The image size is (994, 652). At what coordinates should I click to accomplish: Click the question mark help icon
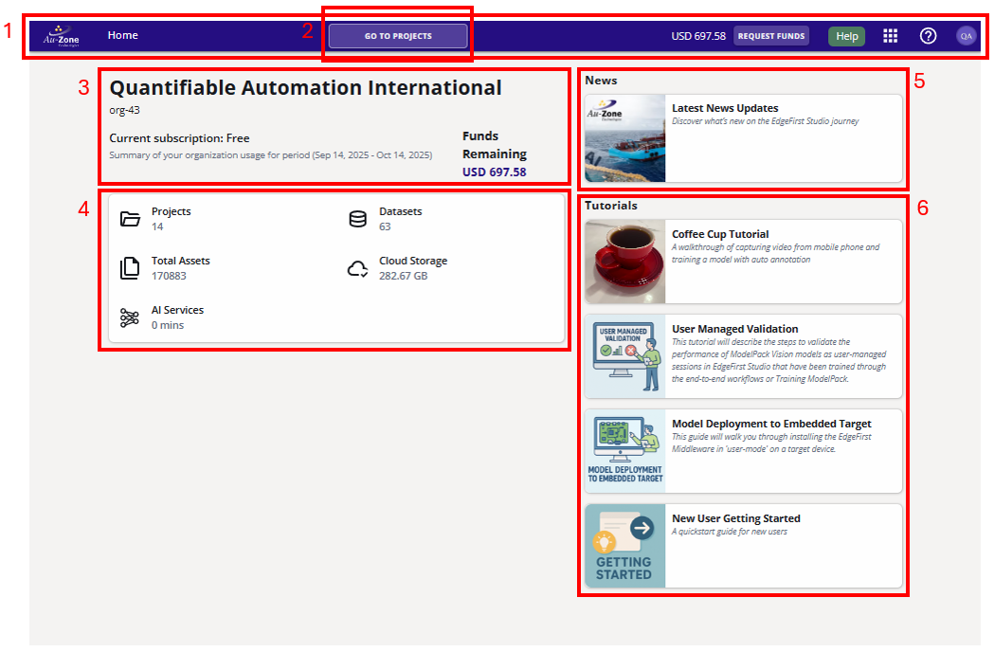tap(929, 36)
